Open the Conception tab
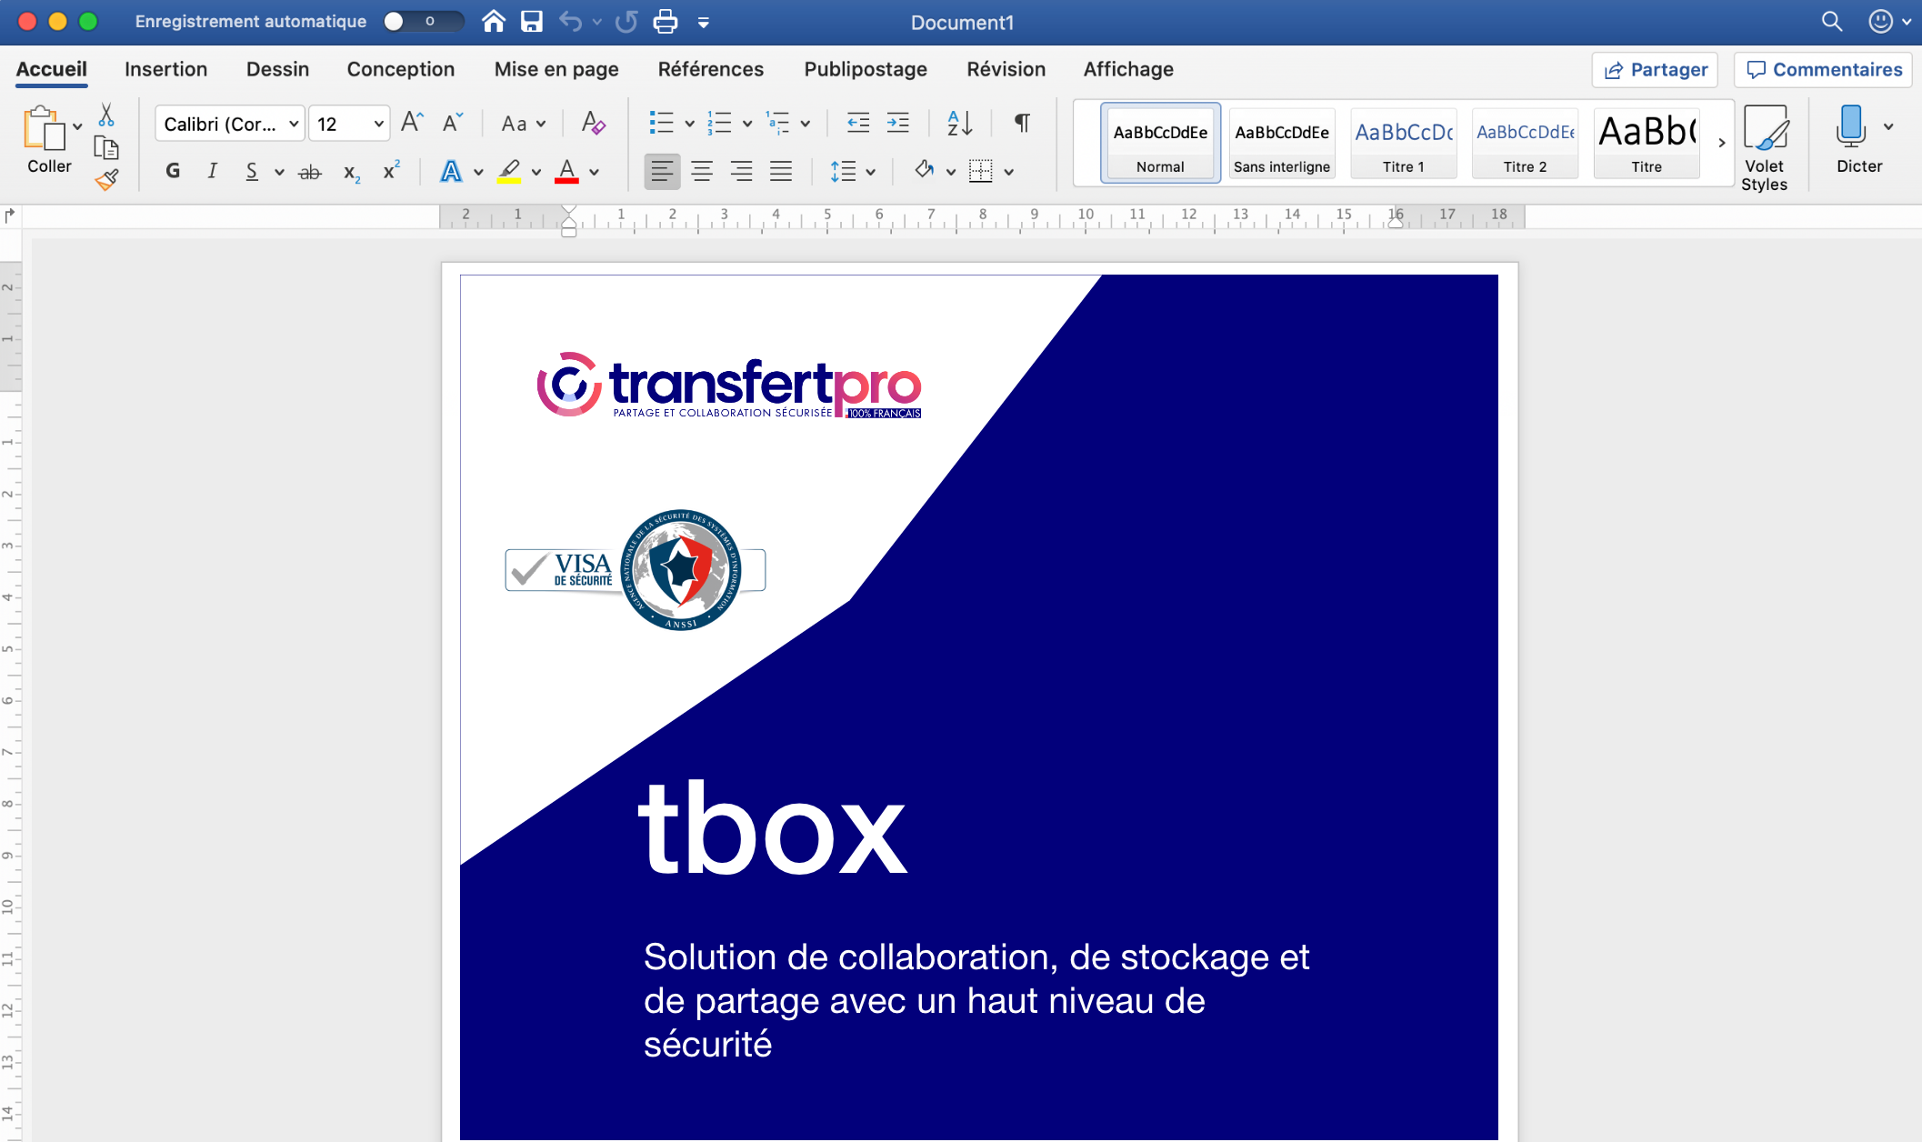The image size is (1922, 1142). coord(400,69)
